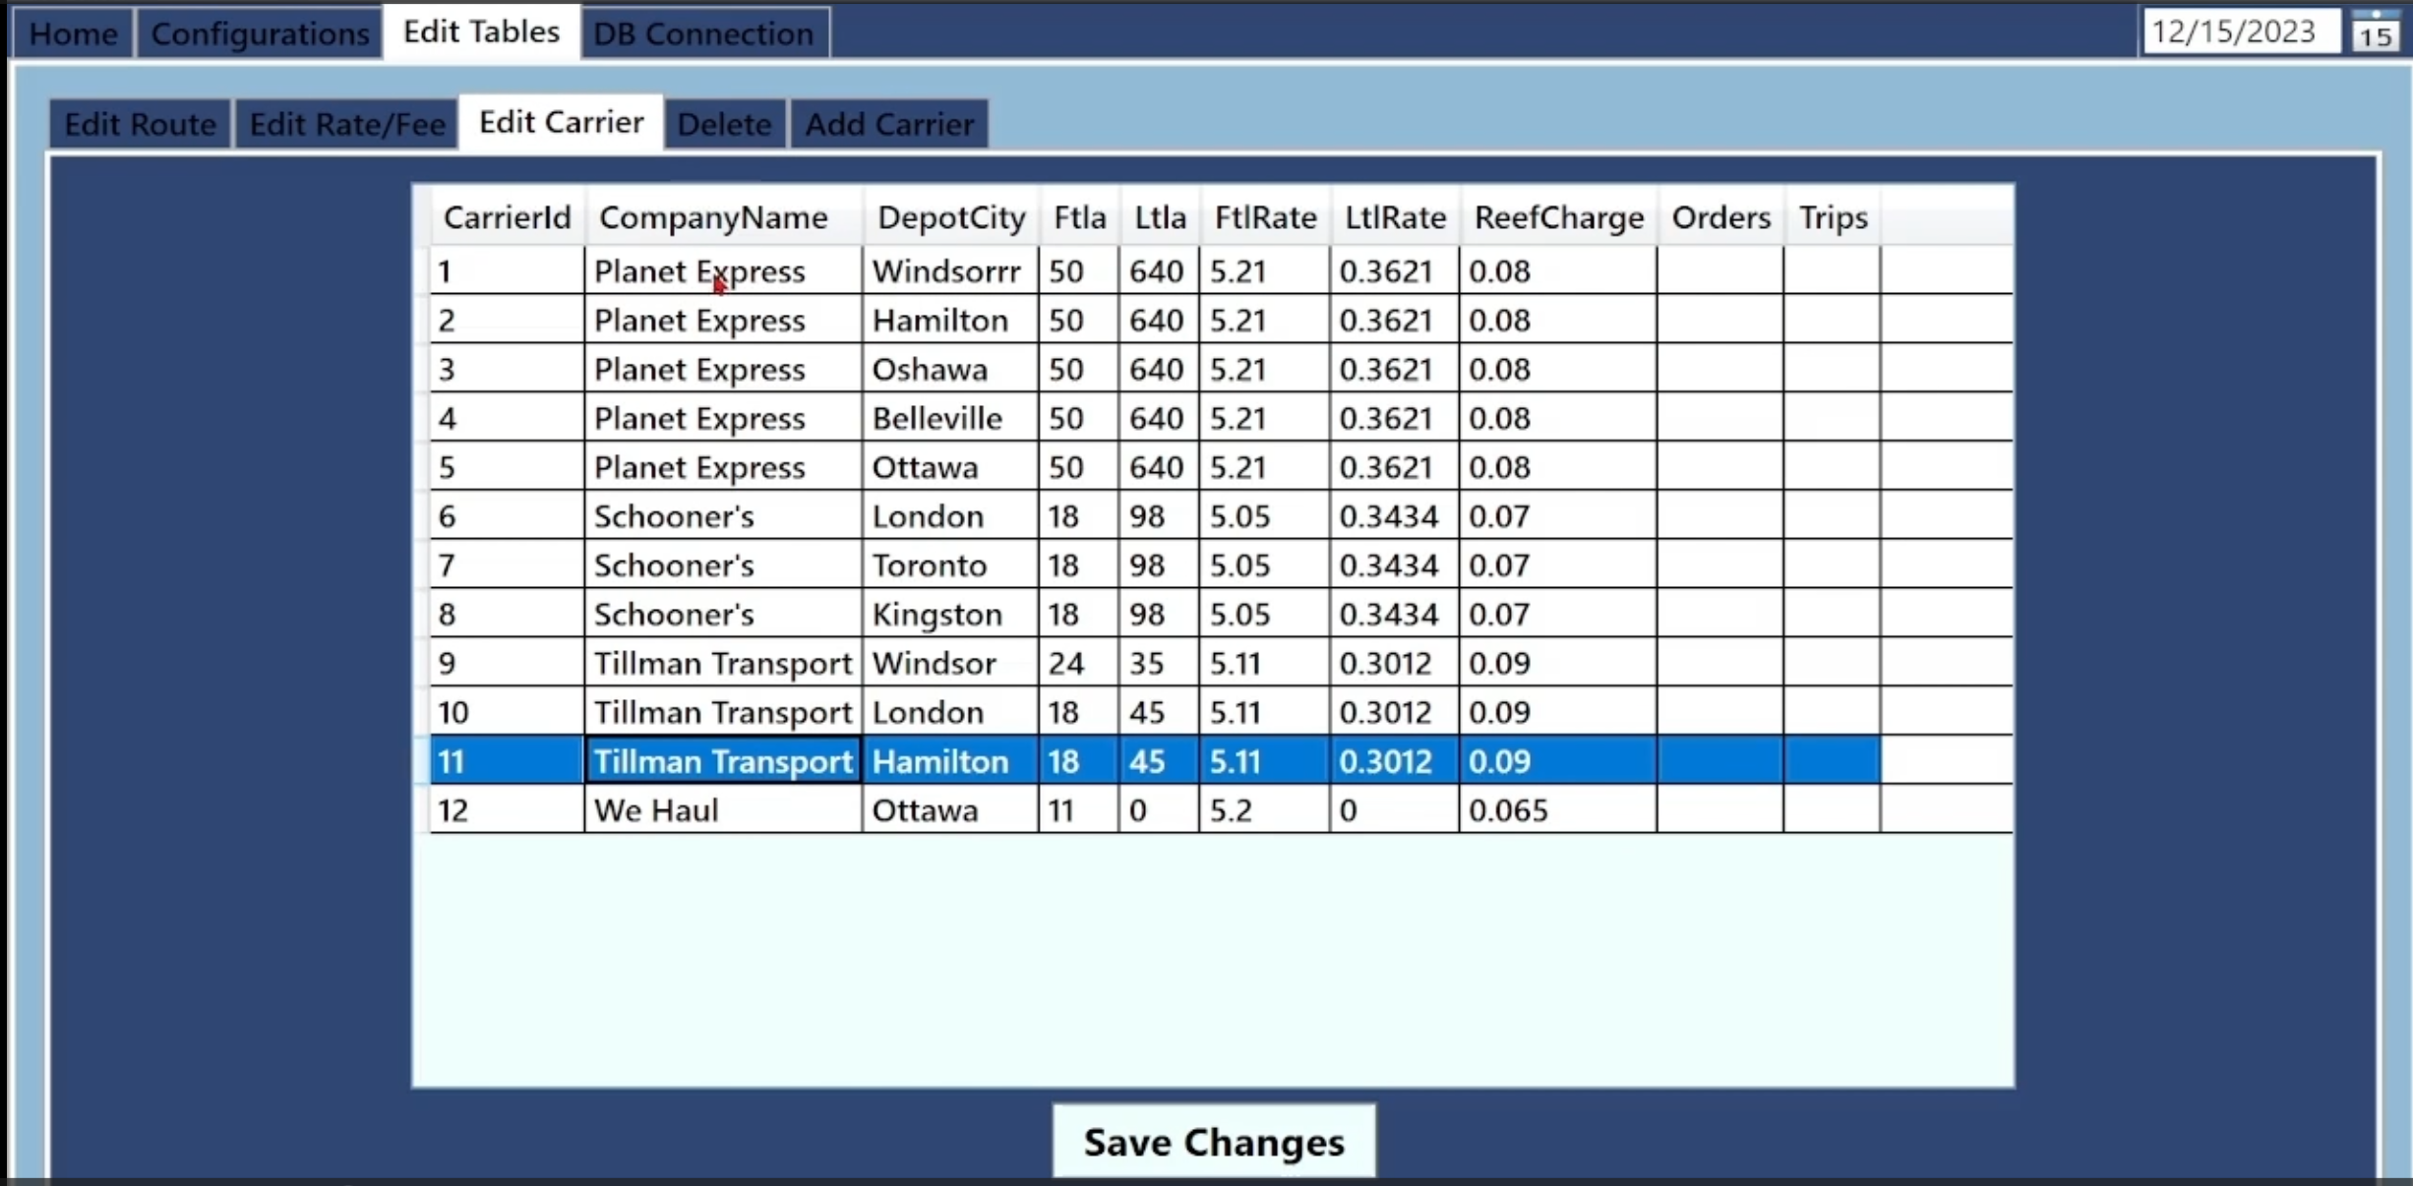Click the CompanyName column header
2413x1186 pixels.
click(x=713, y=217)
